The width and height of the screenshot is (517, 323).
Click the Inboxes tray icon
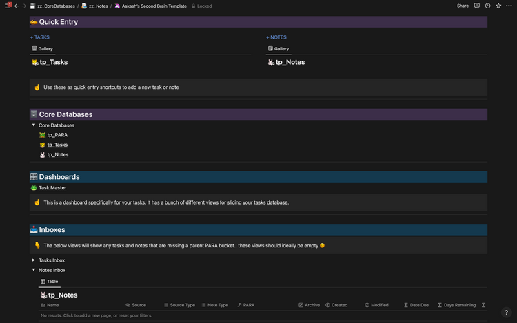(x=34, y=229)
